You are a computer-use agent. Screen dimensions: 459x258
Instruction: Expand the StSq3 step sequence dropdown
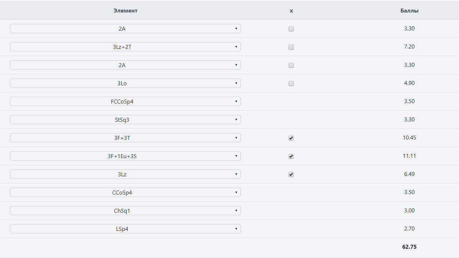(x=125, y=120)
